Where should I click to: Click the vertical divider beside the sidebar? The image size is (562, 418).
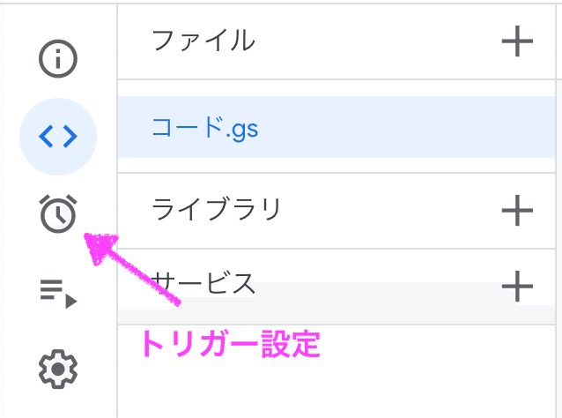click(x=117, y=211)
